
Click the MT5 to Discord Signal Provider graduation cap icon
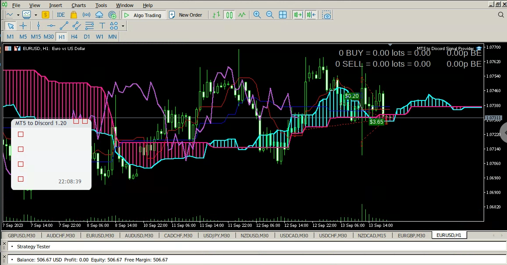tap(479, 48)
